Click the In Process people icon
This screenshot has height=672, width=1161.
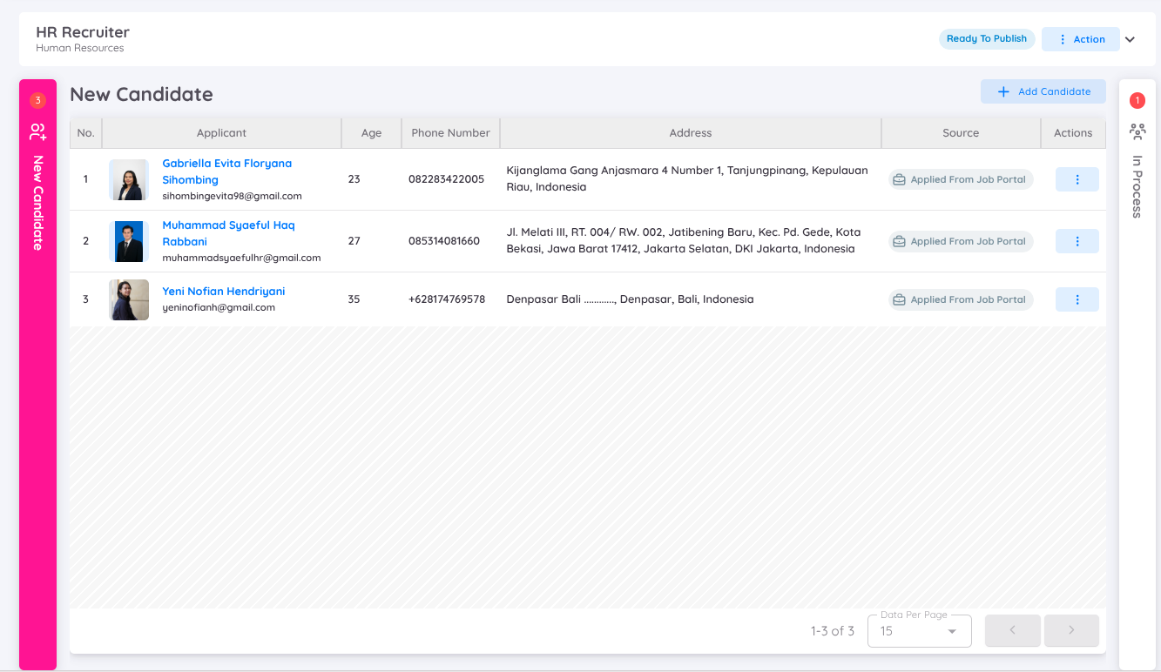1137,131
